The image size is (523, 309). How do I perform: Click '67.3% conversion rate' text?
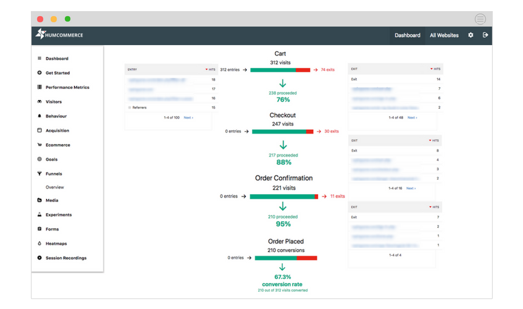pos(282,281)
